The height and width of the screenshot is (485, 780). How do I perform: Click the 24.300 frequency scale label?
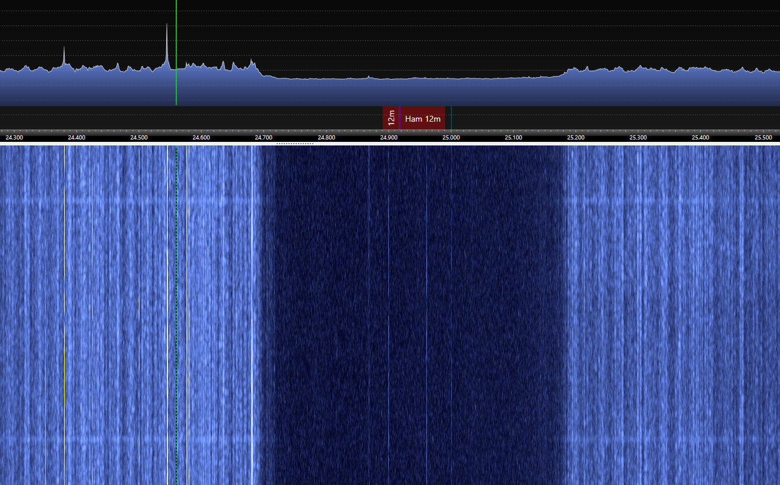pos(14,138)
